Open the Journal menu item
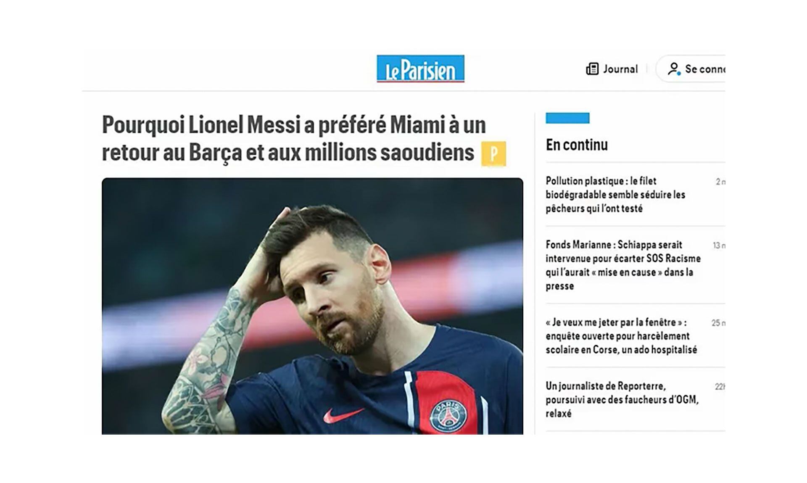 tap(612, 69)
